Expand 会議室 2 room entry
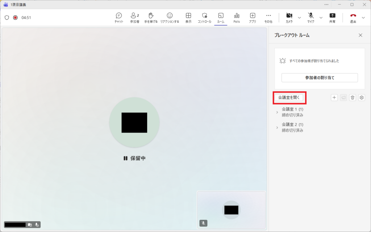 pyautogui.click(x=277, y=127)
